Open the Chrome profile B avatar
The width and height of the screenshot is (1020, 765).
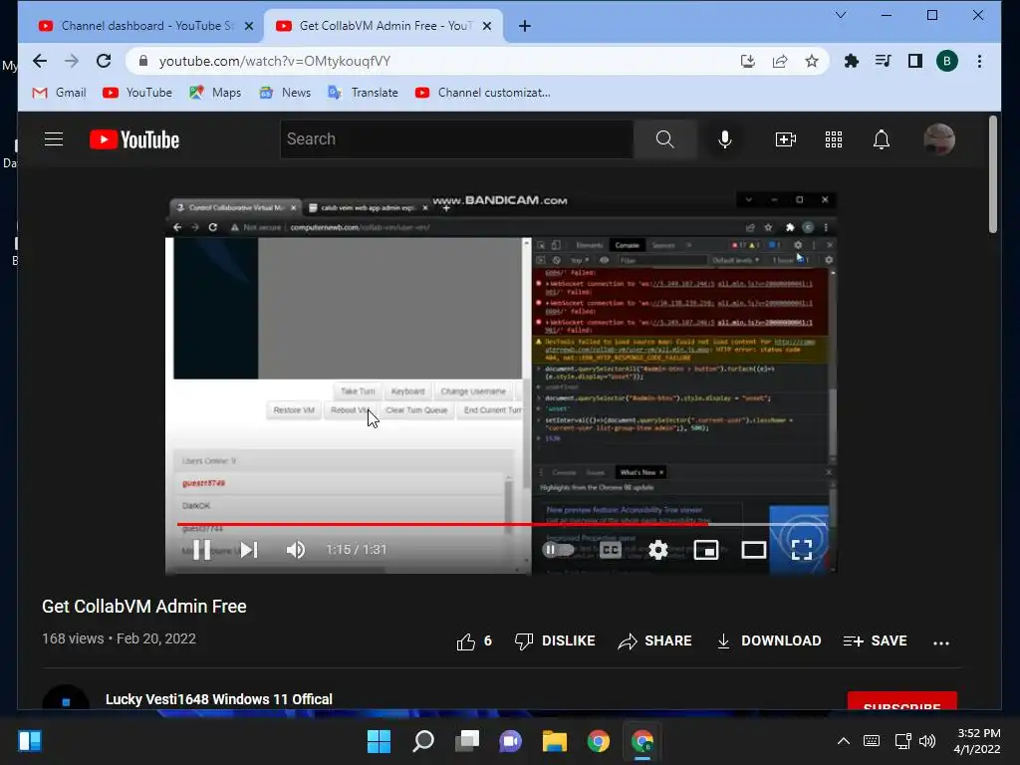tap(947, 61)
